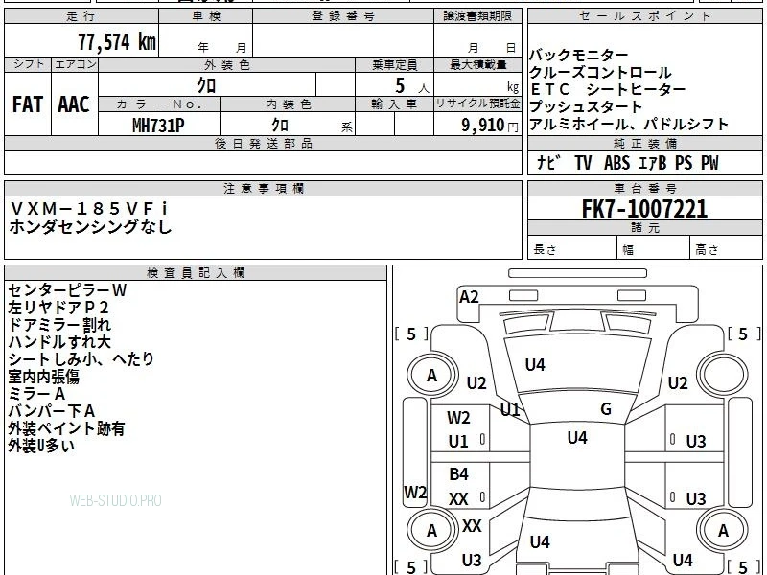Image resolution: width=767 pixels, height=575 pixels.
Task: Click the 車台番号 header
Action: tap(644, 189)
